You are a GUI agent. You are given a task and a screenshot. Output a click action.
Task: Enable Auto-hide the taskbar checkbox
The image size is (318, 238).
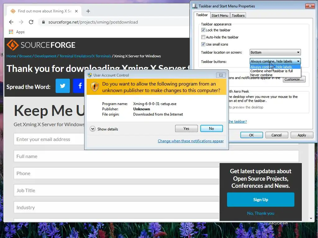[x=203, y=37]
